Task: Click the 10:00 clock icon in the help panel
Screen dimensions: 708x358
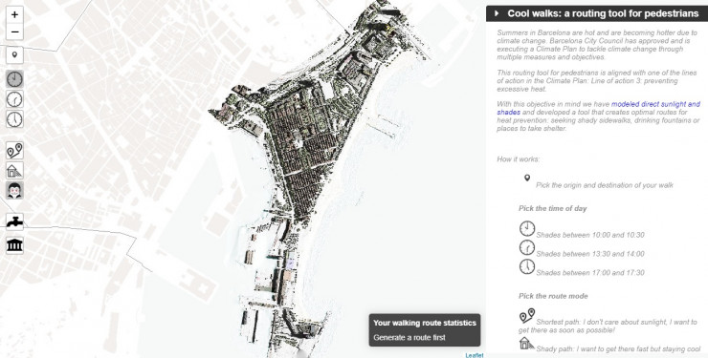Action: coord(526,229)
